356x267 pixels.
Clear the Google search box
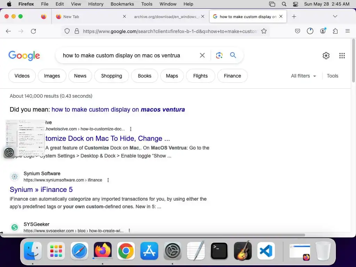[x=202, y=55]
